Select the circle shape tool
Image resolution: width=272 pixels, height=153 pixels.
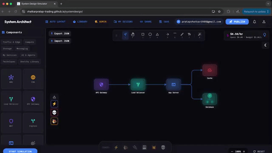pyautogui.click(x=150, y=34)
